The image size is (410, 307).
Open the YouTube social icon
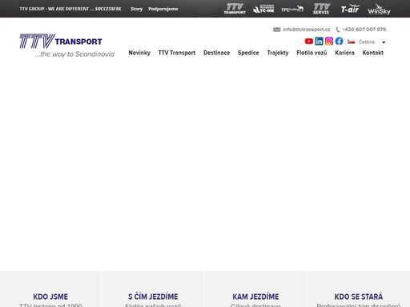click(309, 42)
